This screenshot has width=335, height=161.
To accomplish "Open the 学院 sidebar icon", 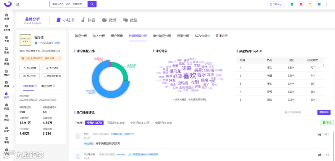I will pyautogui.click(x=7, y=140).
